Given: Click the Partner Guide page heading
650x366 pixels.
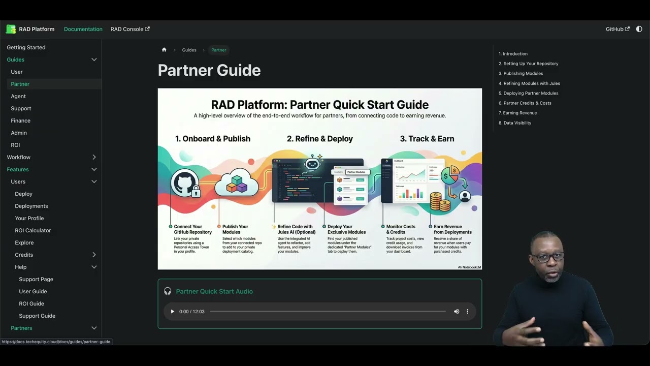Looking at the screenshot, I should [209, 70].
